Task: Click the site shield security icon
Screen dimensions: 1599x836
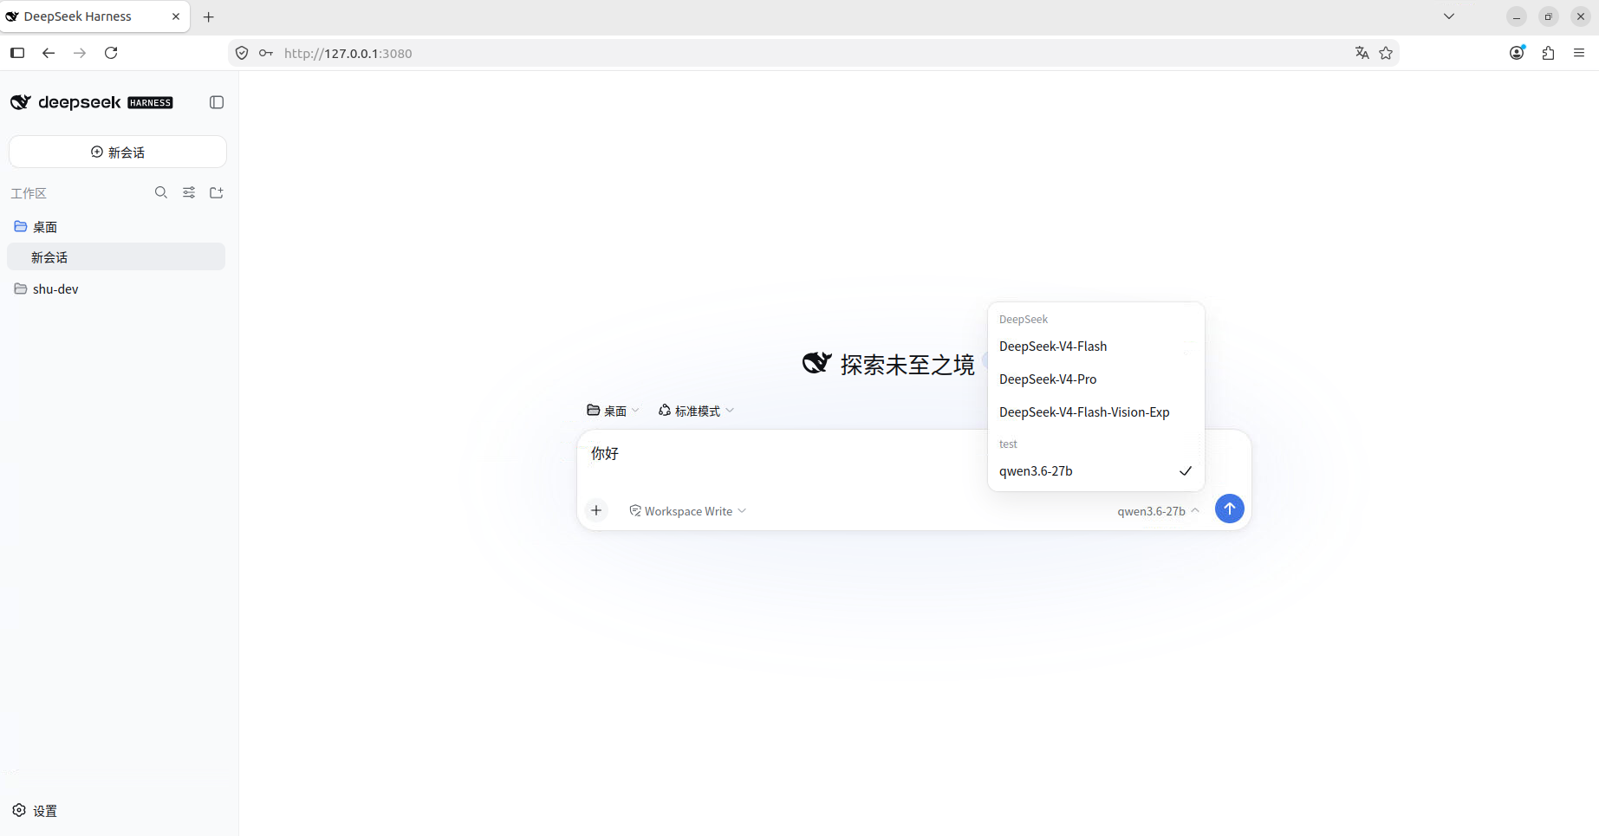Action: (242, 53)
